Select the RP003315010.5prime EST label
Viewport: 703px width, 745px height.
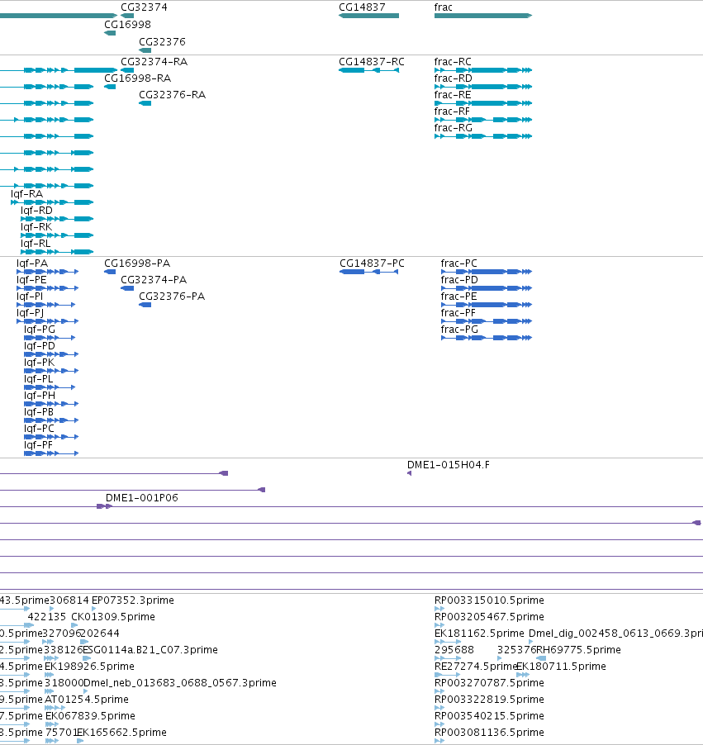click(x=489, y=600)
